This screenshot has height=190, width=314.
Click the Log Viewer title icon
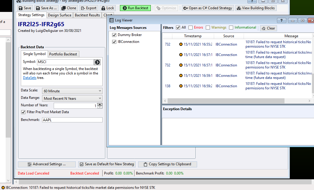(x=112, y=20)
